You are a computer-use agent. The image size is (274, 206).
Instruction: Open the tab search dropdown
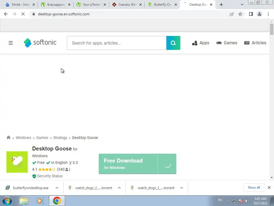(x=242, y=5)
